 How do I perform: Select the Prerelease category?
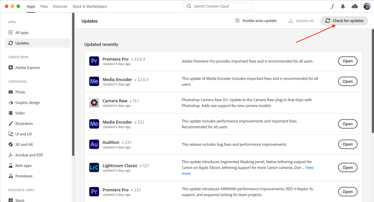click(38, 176)
